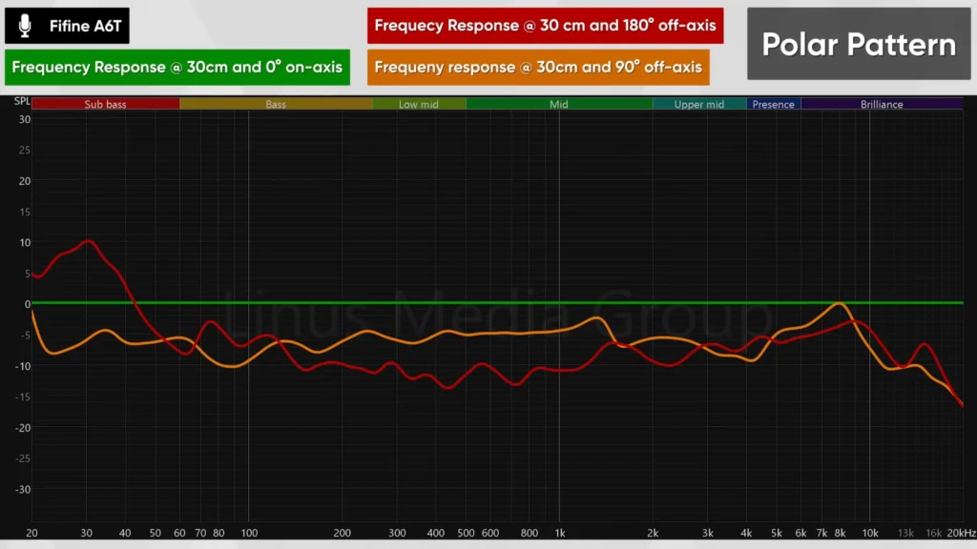Click the Upper mid frequency band
The width and height of the screenshot is (977, 549).
(x=699, y=104)
